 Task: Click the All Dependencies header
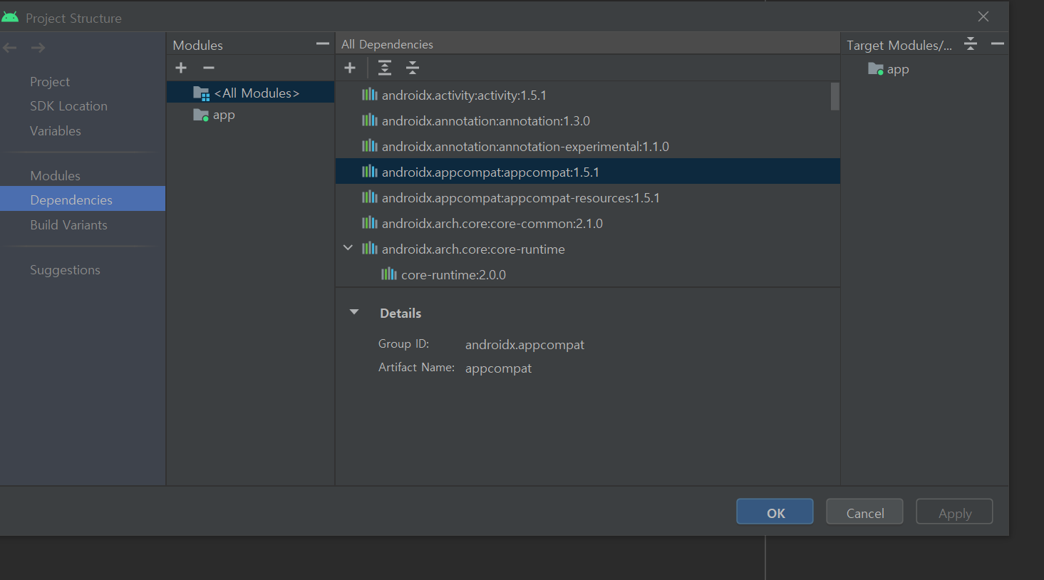387,44
